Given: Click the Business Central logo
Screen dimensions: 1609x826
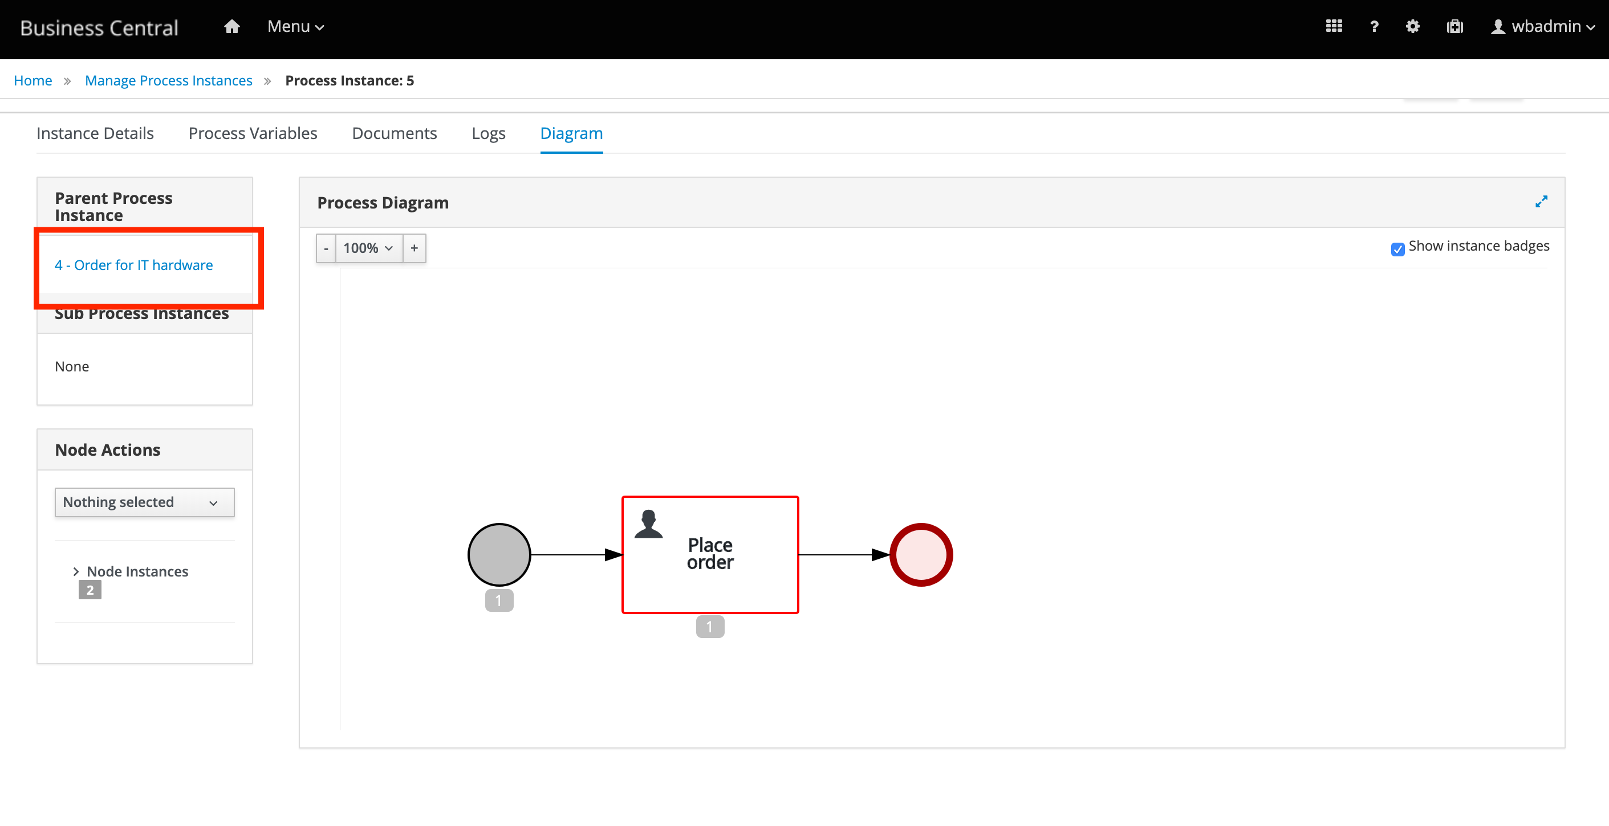Looking at the screenshot, I should click(x=99, y=27).
